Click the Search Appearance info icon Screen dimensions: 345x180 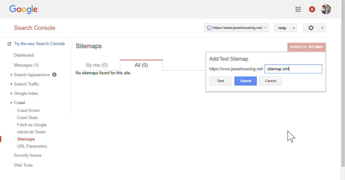coord(54,75)
